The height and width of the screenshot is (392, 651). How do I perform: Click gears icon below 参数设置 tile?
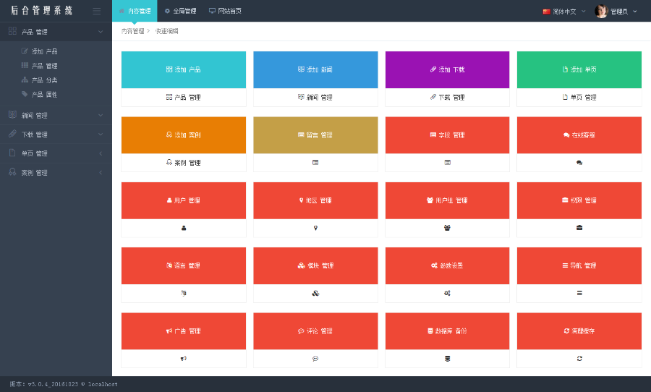(x=447, y=293)
